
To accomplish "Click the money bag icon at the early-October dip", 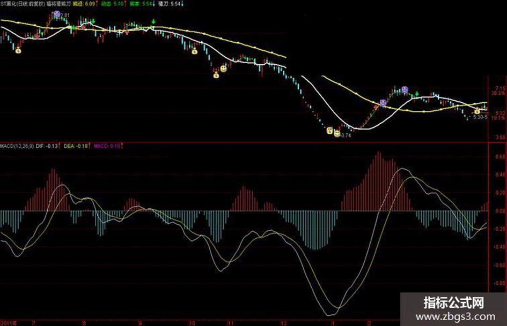I will 194,51.
